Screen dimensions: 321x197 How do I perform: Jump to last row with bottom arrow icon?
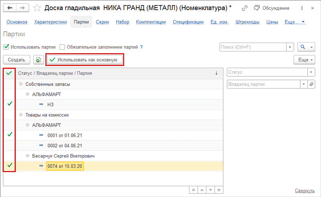coord(219,190)
